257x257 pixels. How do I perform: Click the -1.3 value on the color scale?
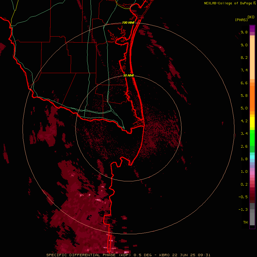click(x=243, y=210)
